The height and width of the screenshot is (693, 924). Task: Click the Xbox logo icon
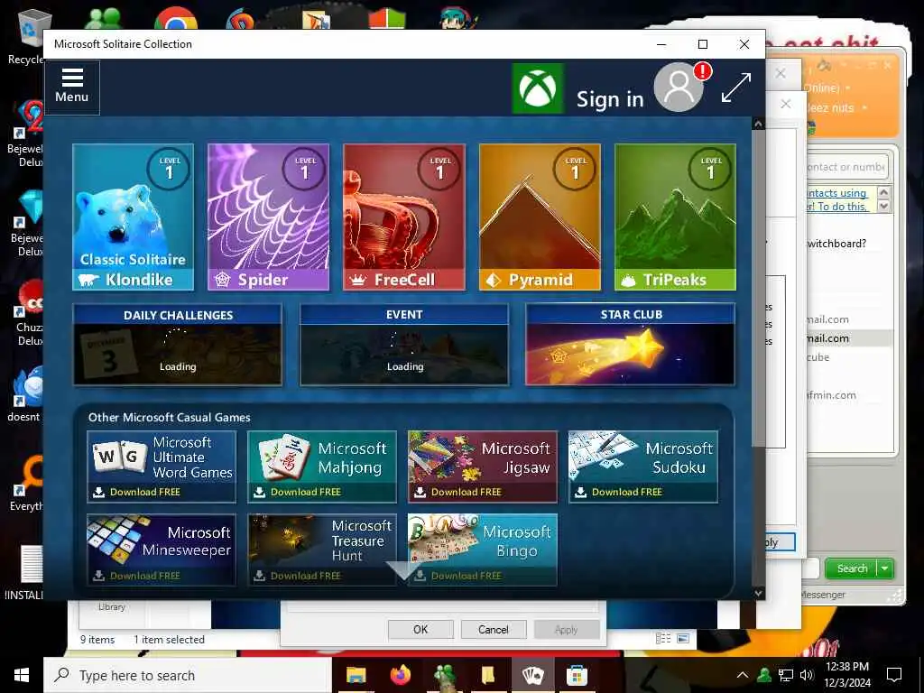[538, 88]
